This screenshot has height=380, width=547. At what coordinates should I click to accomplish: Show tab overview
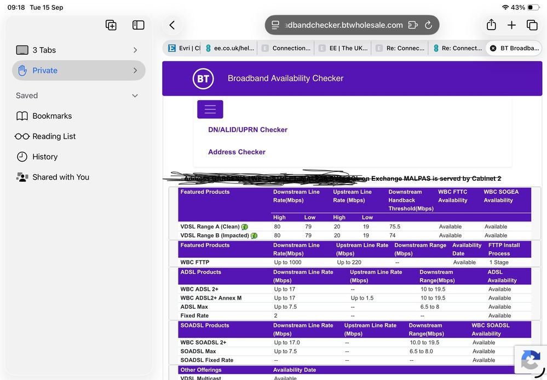(x=532, y=25)
